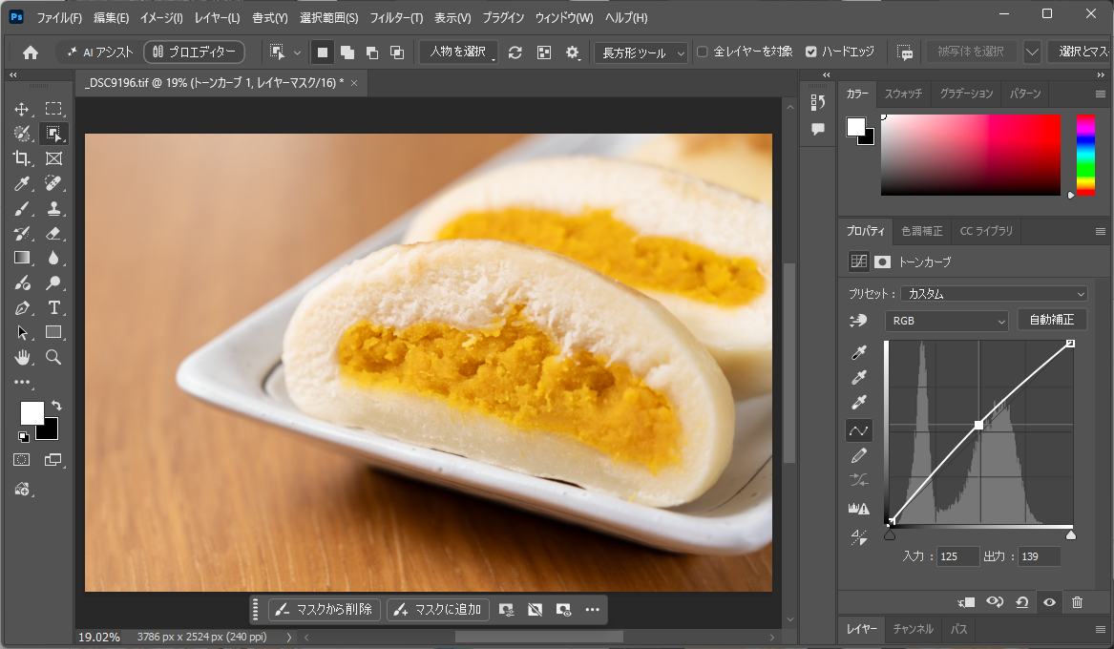Switch to the スウォッチ tab
This screenshot has width=1114, height=649.
click(x=903, y=94)
